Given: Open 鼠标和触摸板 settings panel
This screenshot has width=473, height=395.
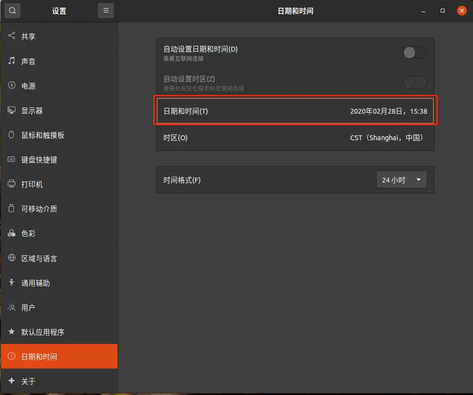Looking at the screenshot, I should [x=59, y=135].
